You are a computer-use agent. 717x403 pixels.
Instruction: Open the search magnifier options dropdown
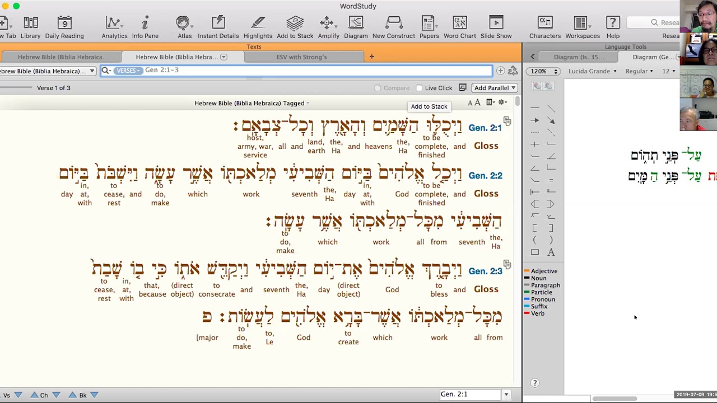click(x=106, y=71)
